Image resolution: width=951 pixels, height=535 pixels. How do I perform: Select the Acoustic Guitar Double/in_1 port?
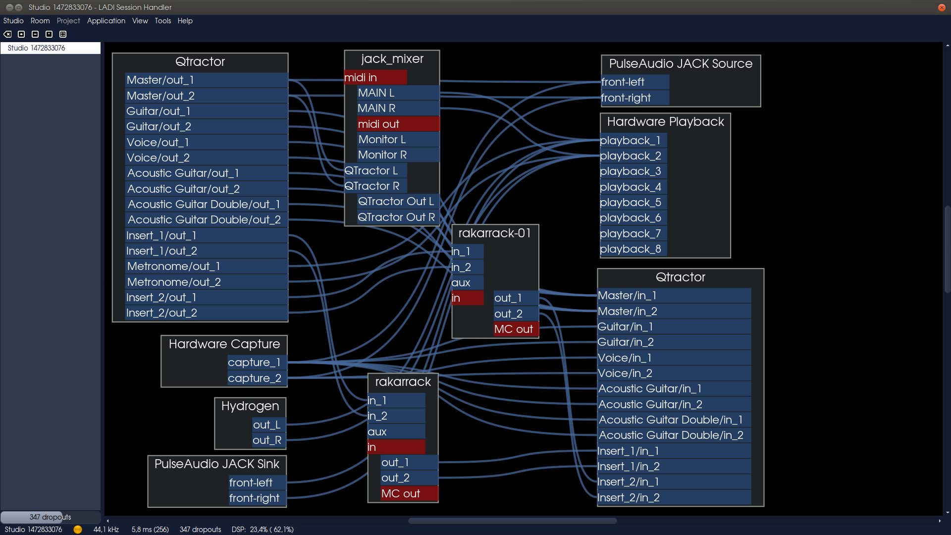(x=674, y=420)
